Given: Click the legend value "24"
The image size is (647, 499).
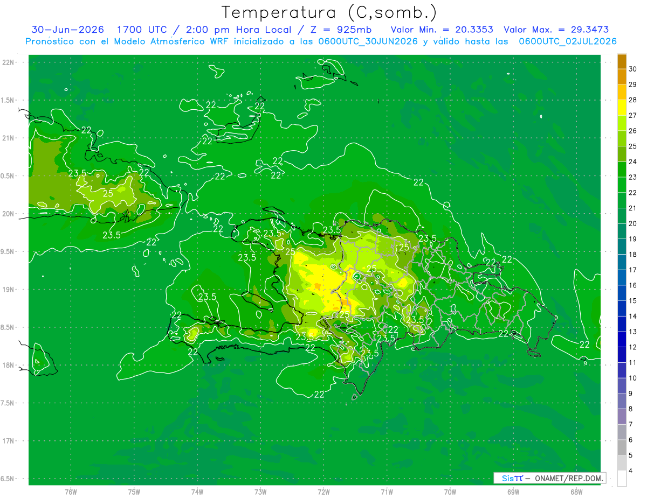Looking at the screenshot, I should tap(633, 161).
